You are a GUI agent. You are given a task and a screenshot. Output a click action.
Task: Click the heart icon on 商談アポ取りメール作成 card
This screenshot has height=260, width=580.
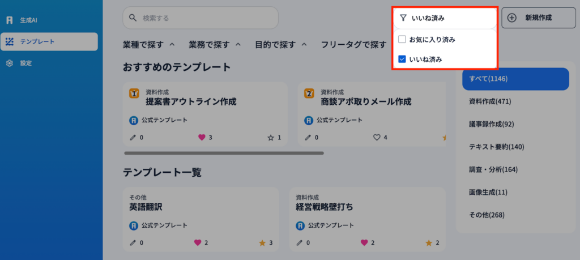[376, 137]
